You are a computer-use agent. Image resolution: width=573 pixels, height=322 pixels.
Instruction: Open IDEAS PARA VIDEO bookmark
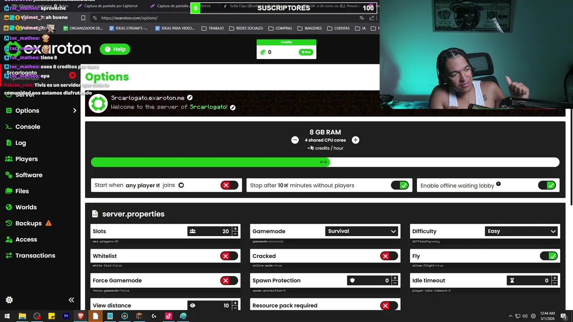pyautogui.click(x=175, y=28)
